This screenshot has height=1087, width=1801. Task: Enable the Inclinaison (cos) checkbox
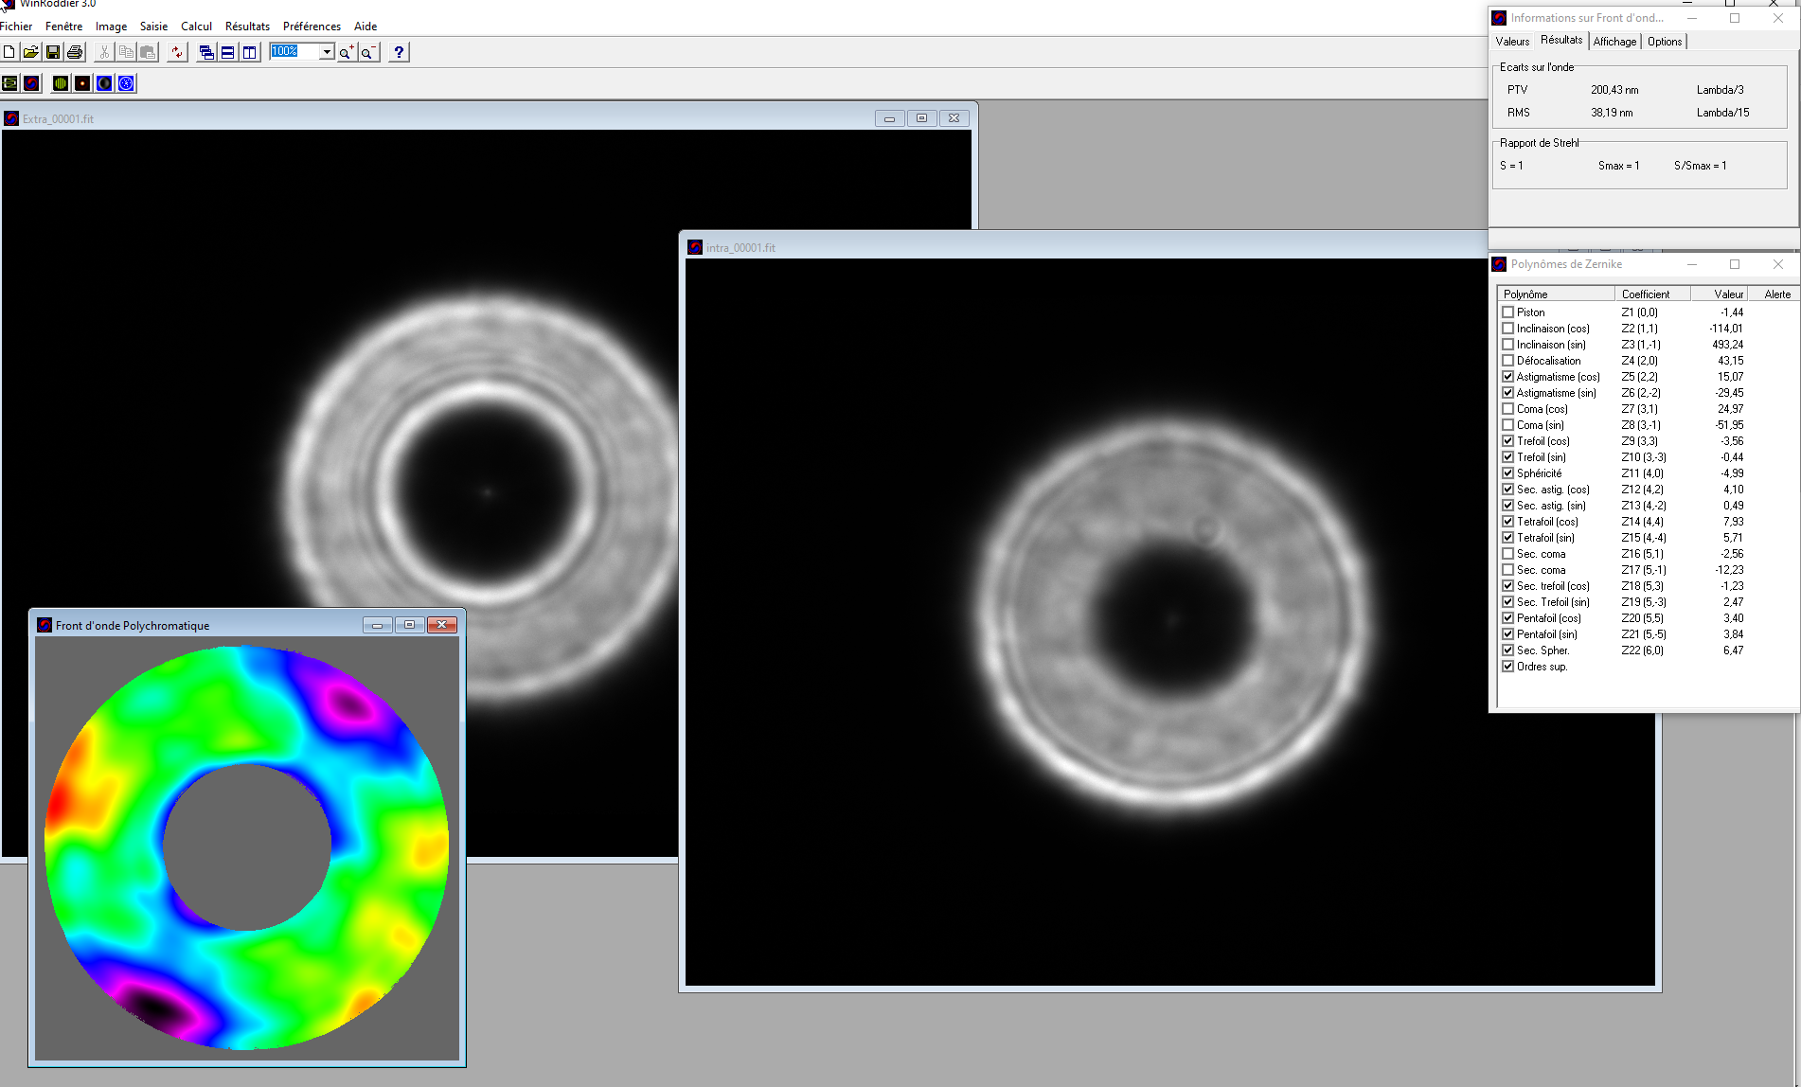click(1508, 329)
